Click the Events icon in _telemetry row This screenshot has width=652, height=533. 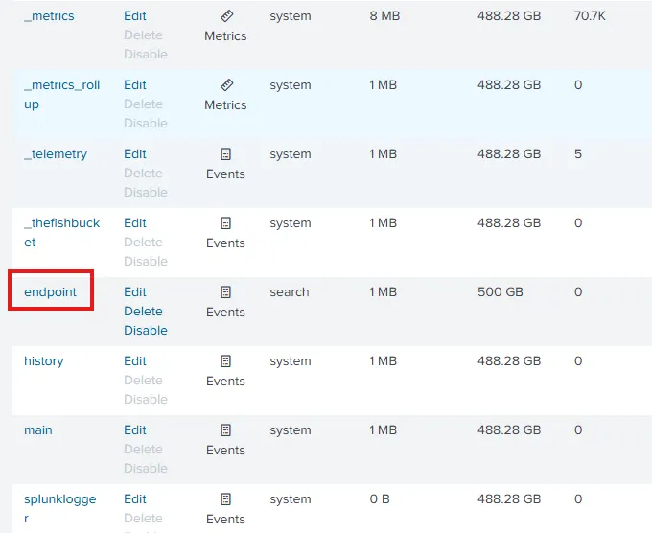point(226,154)
